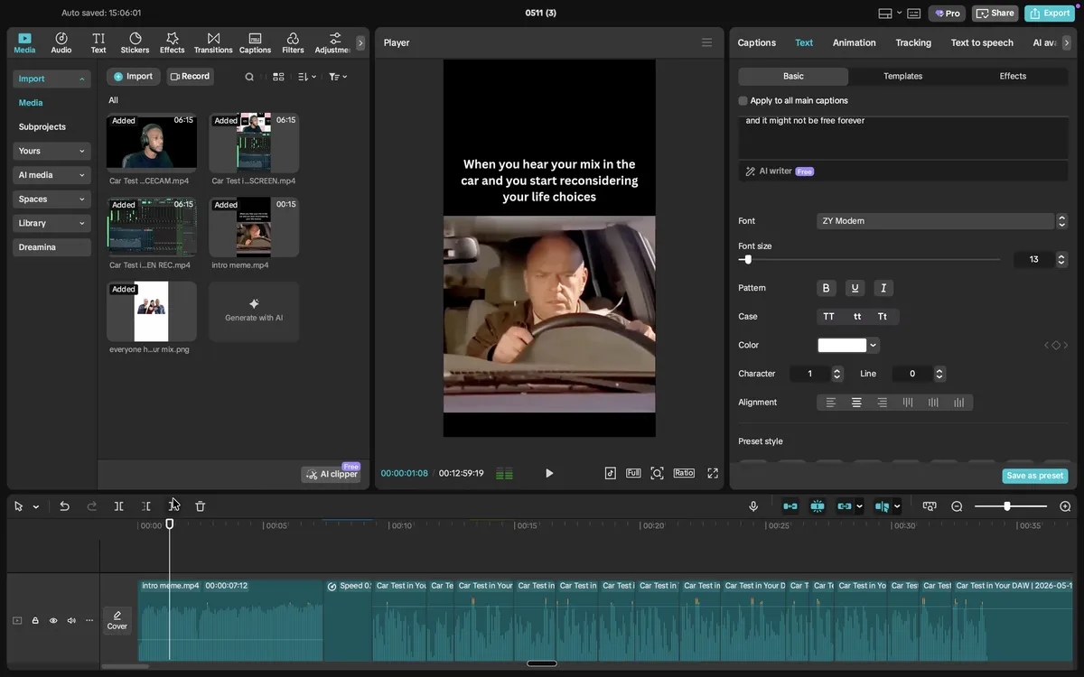The image size is (1084, 677).
Task: Open the Font dropdown showing ZY Modern
Action: [x=936, y=221]
